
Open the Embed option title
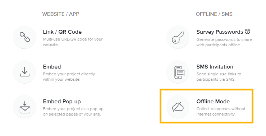click(x=52, y=67)
